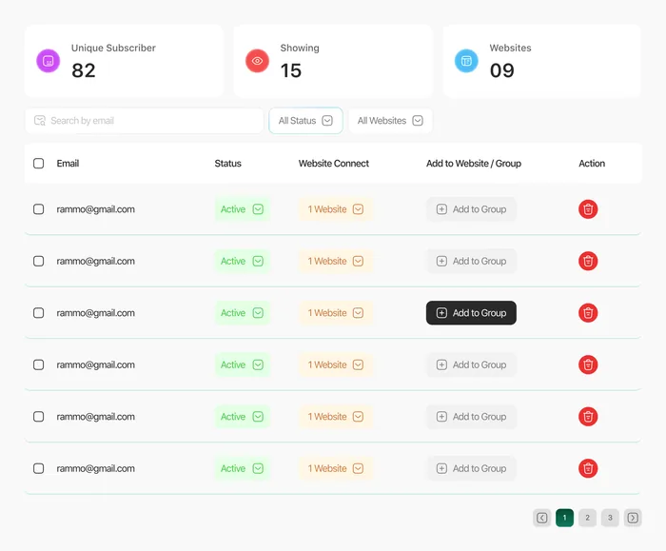This screenshot has height=551, width=666.
Task: Open first row's Active status dropdown
Action: [242, 209]
